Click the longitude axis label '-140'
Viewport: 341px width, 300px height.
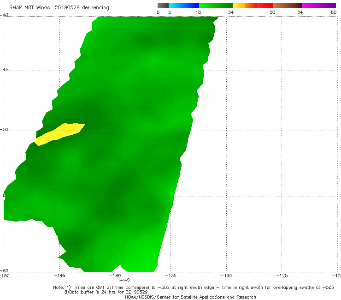115,276
